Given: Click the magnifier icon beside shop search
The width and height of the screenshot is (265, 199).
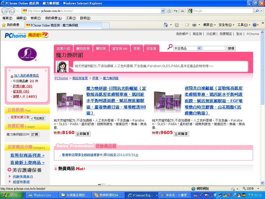Looking at the screenshot, I should pyautogui.click(x=170, y=47).
